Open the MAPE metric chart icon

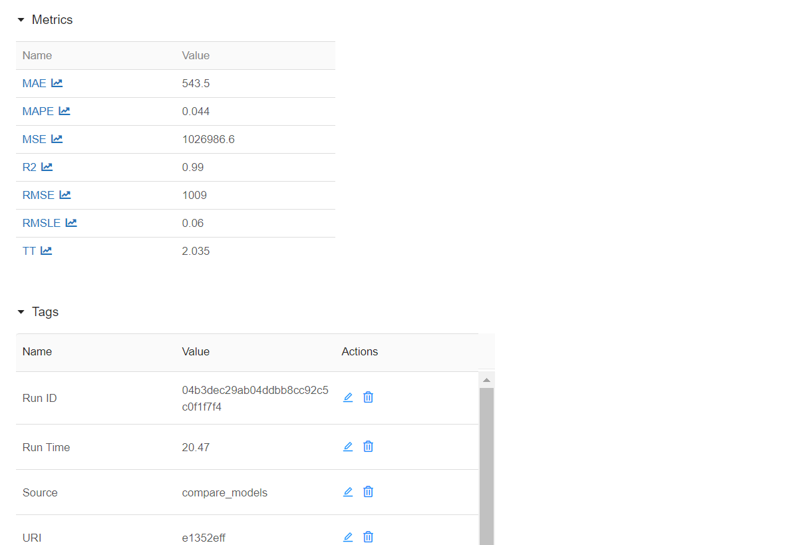65,111
